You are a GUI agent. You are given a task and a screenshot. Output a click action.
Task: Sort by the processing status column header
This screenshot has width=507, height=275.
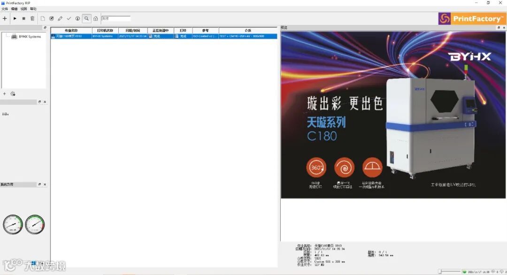click(x=161, y=31)
